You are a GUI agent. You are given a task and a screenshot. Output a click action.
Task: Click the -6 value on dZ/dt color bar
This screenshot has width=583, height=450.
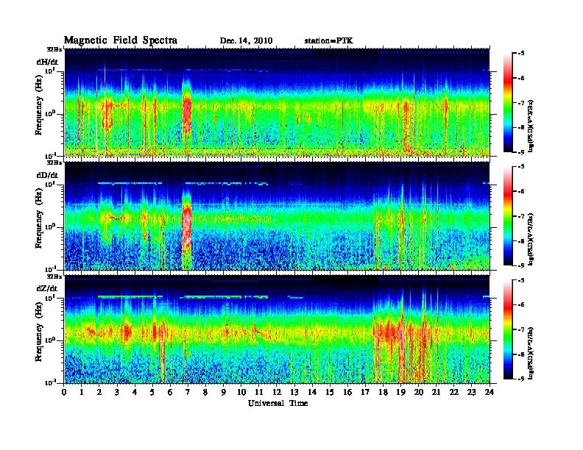(x=521, y=305)
